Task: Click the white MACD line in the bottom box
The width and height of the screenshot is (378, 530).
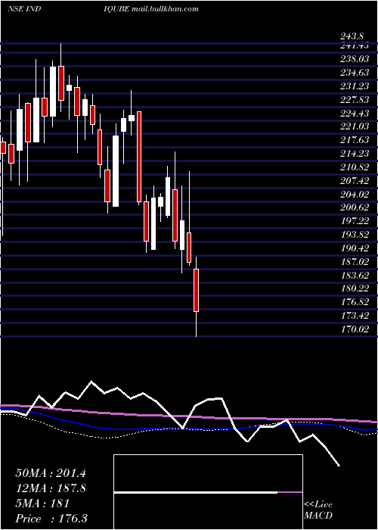Action: click(x=196, y=493)
